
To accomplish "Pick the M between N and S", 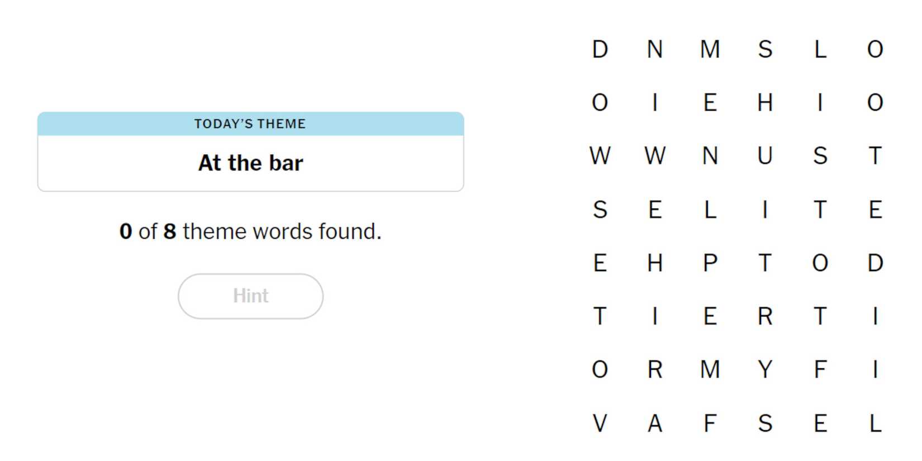I will [710, 49].
